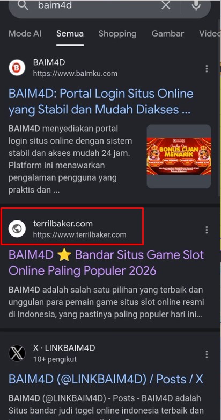Open the Video results tab
Viewport: 221px width, 420px height.
(210, 33)
